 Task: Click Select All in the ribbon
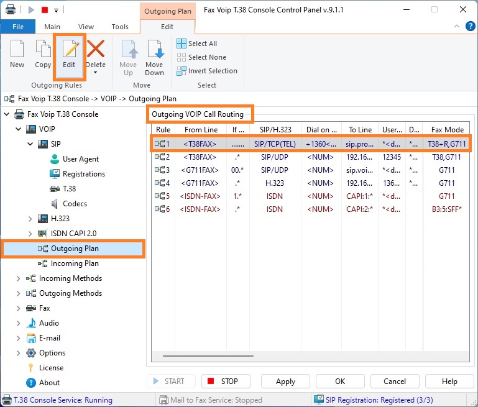tap(196, 43)
